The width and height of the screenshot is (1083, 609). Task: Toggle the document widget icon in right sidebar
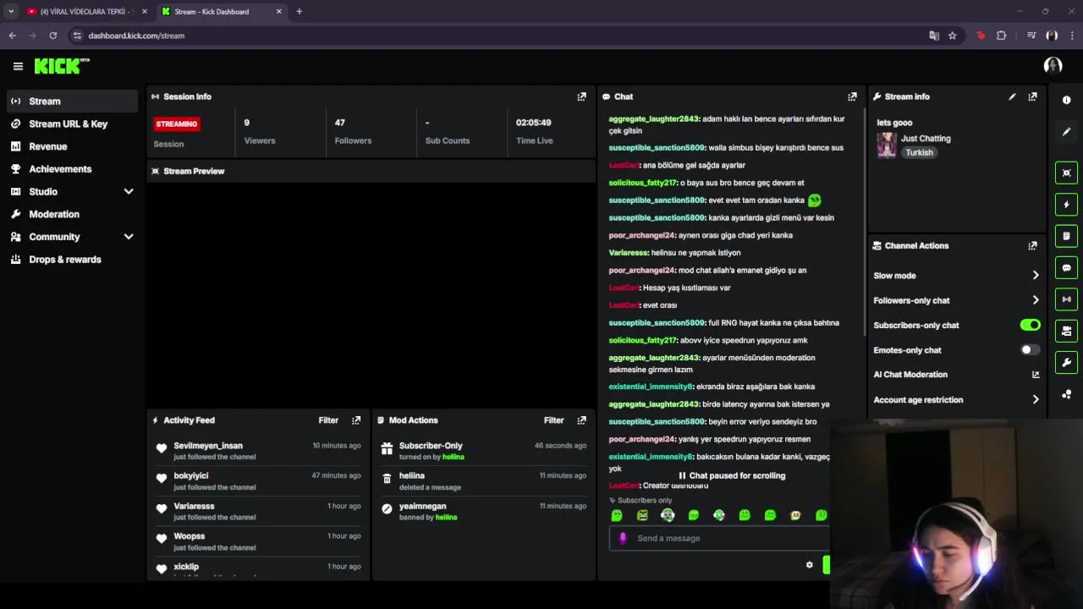pos(1066,236)
